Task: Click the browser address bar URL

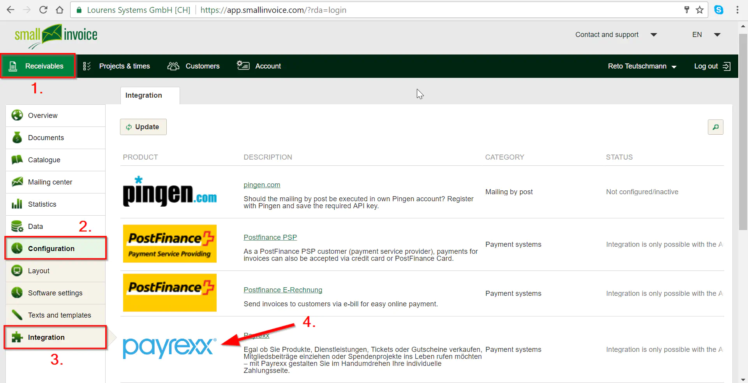Action: point(273,10)
